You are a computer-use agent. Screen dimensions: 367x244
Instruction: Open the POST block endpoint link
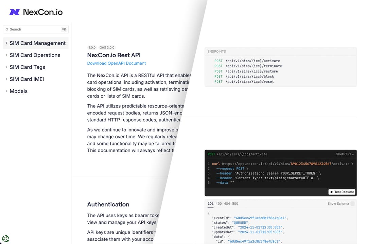click(244, 76)
